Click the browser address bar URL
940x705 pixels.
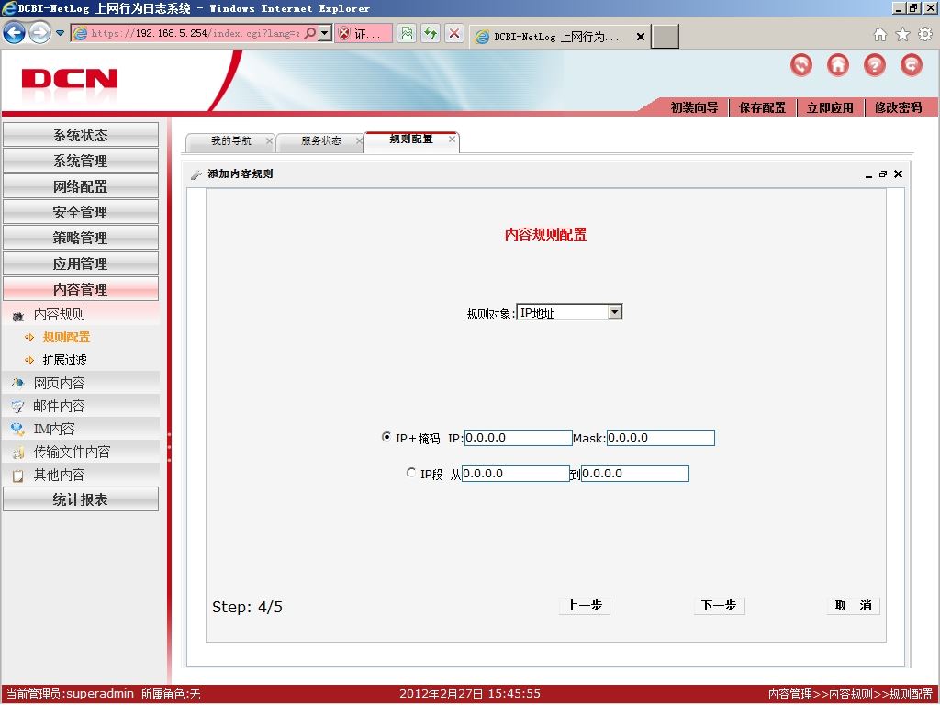(195, 33)
